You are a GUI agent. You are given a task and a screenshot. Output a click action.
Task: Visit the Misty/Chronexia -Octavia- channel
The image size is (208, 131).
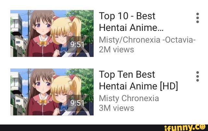click(147, 40)
